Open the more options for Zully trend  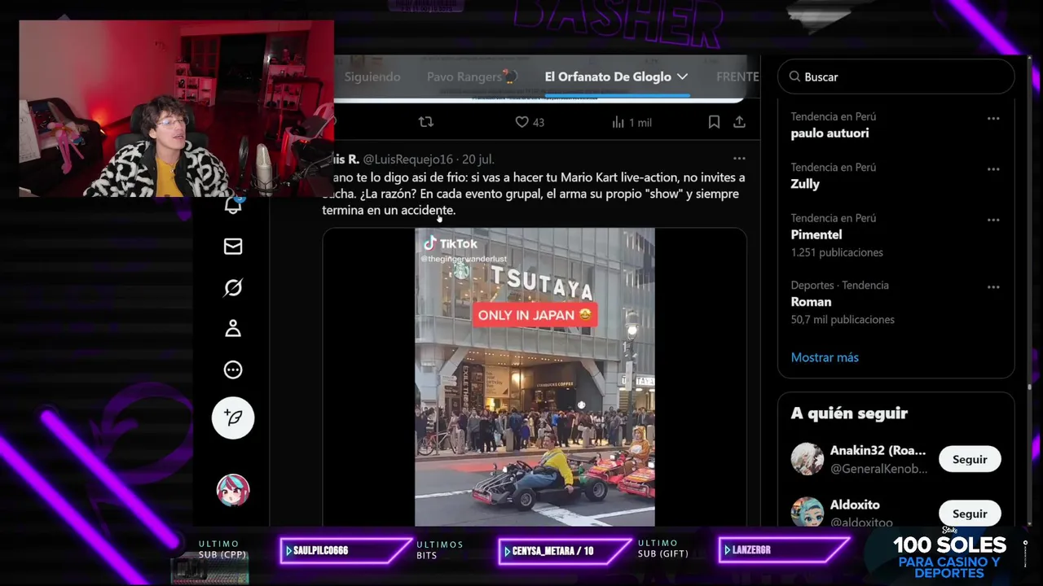(993, 168)
